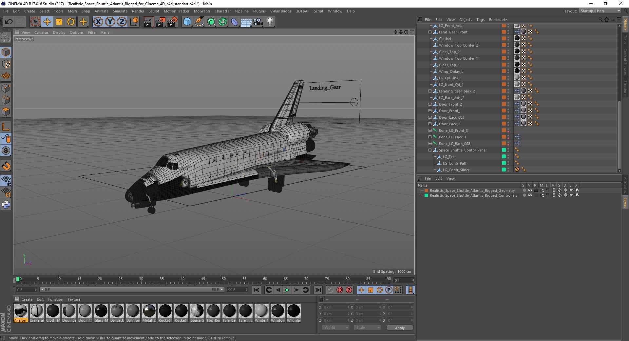
Task: Activate the Move tool in toolbar
Action: point(47,22)
